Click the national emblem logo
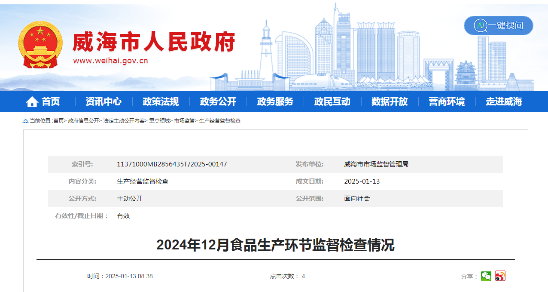Image resolution: width=548 pixels, height=292 pixels. point(40,45)
